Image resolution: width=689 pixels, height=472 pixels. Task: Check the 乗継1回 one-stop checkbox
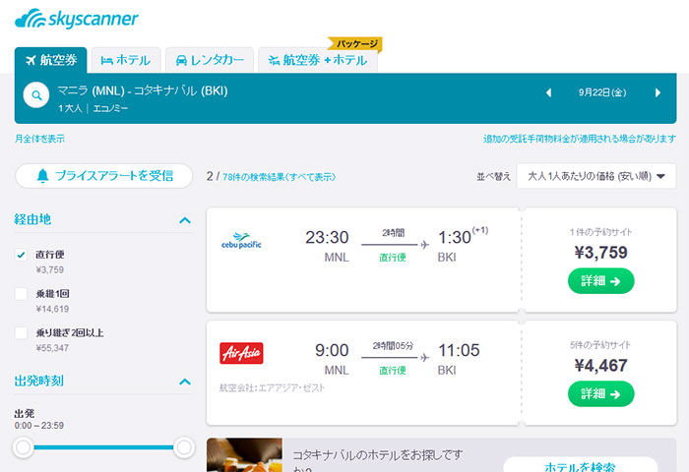tap(21, 294)
